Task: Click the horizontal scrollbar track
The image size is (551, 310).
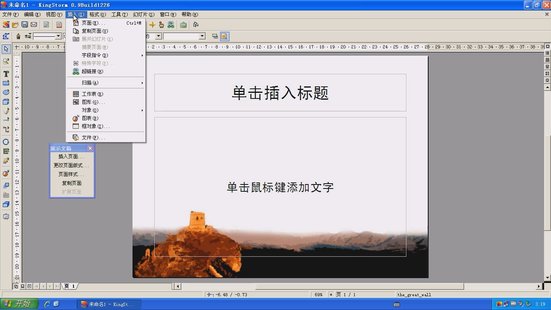Action: [360, 286]
